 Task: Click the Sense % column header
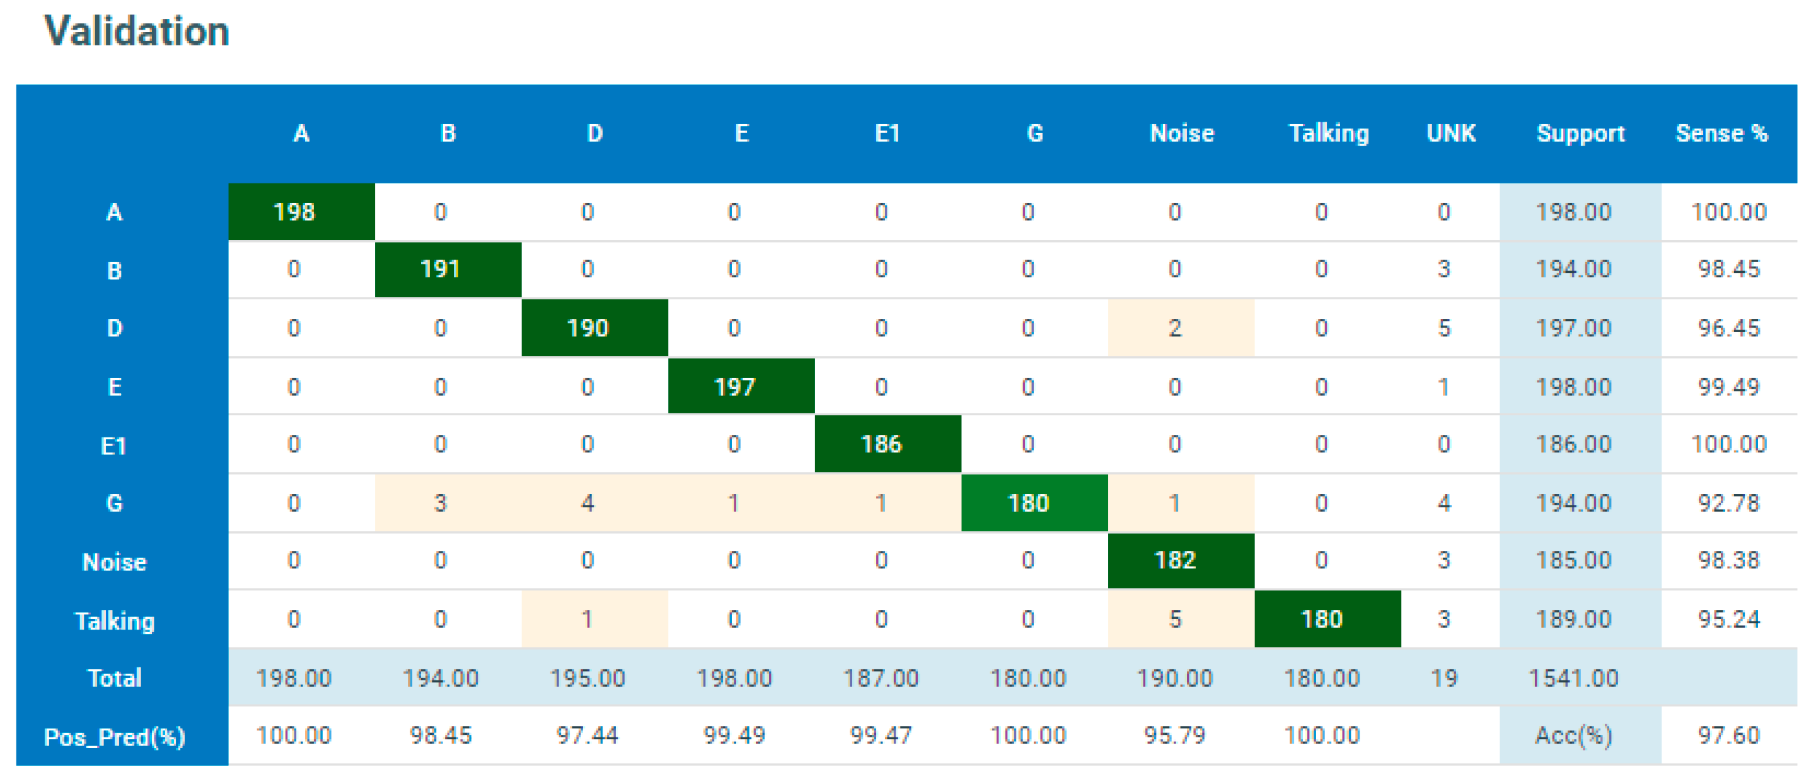1721,133
